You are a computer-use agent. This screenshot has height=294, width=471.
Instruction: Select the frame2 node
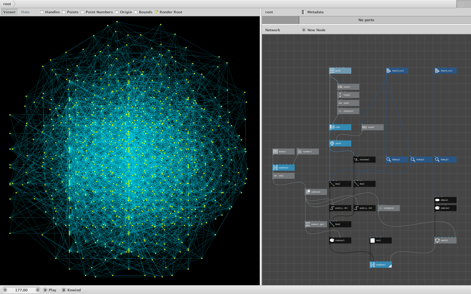pos(283,151)
